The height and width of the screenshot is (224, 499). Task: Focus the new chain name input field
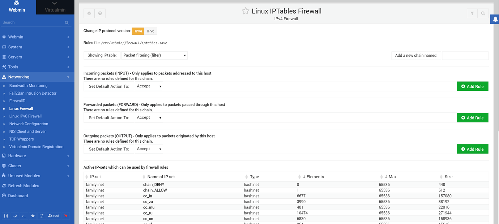465,55
